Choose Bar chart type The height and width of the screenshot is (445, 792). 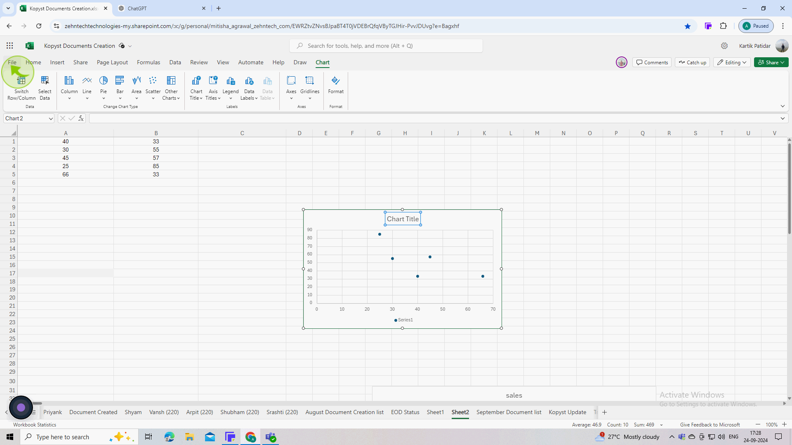pos(120,88)
